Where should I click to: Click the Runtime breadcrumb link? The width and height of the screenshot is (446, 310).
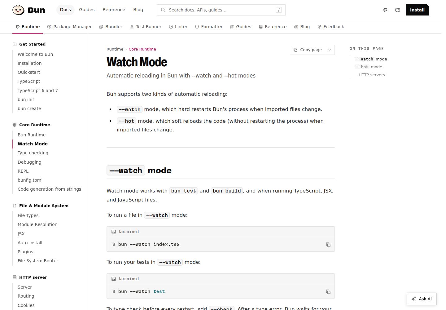coord(115,49)
